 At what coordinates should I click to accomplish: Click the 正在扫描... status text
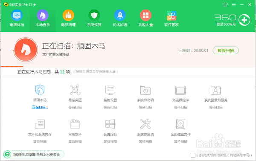[x=40, y=107]
